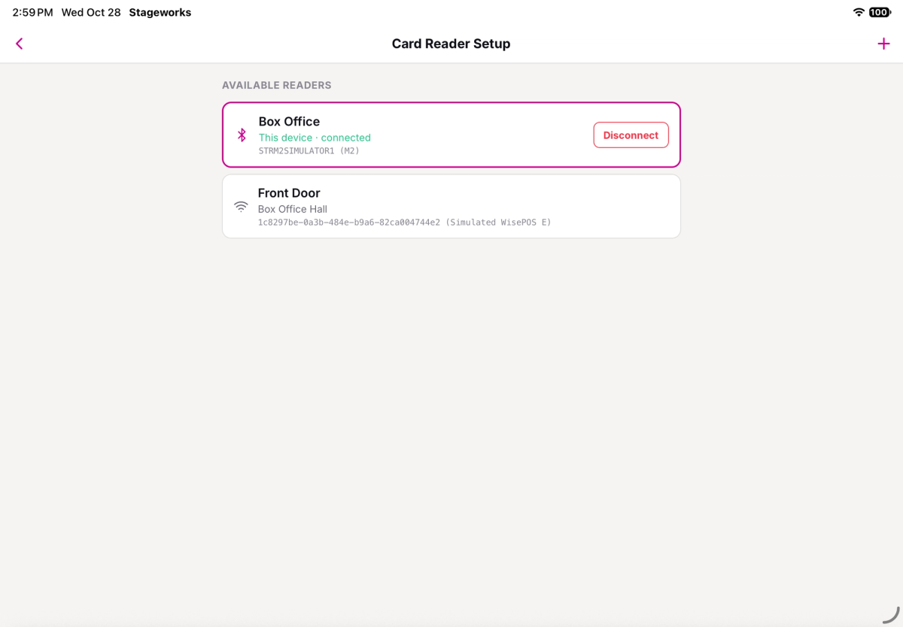Image resolution: width=903 pixels, height=627 pixels.
Task: Click the STRM2SIMULATOR1 (M2) serial text
Action: (309, 151)
